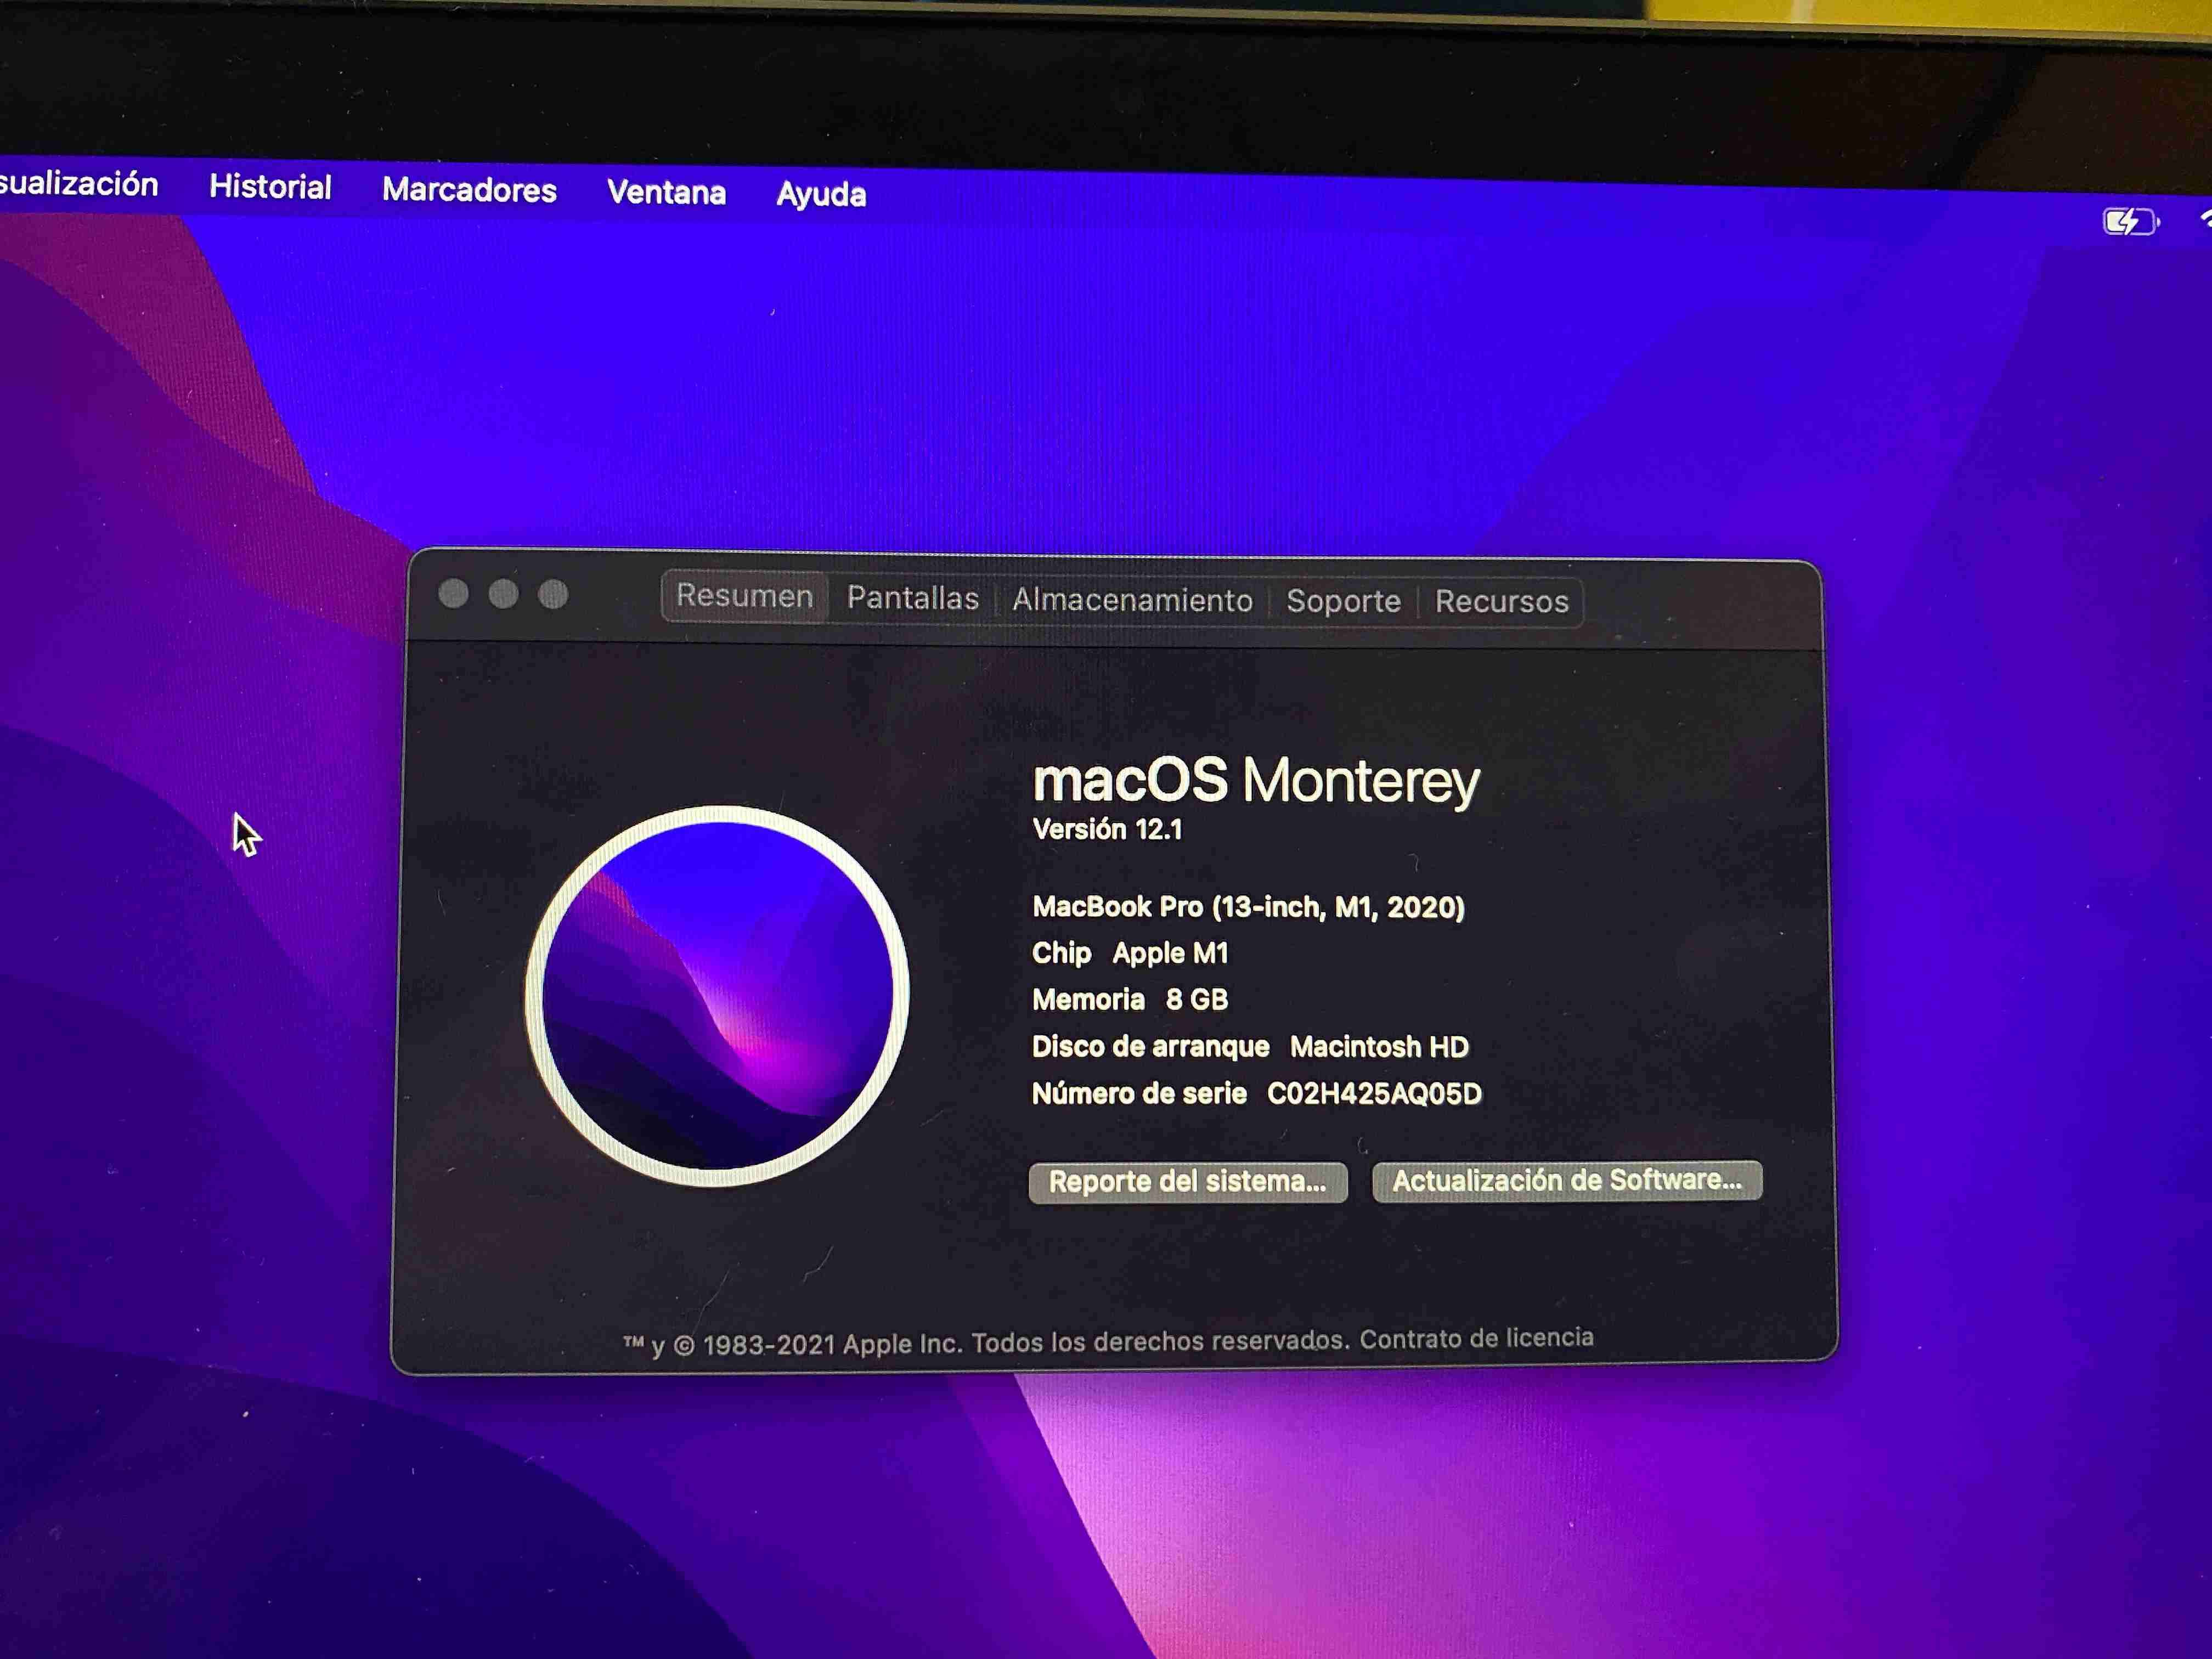Open the Contrato de licencia link
The image size is (2212, 1659).
click(1476, 1338)
